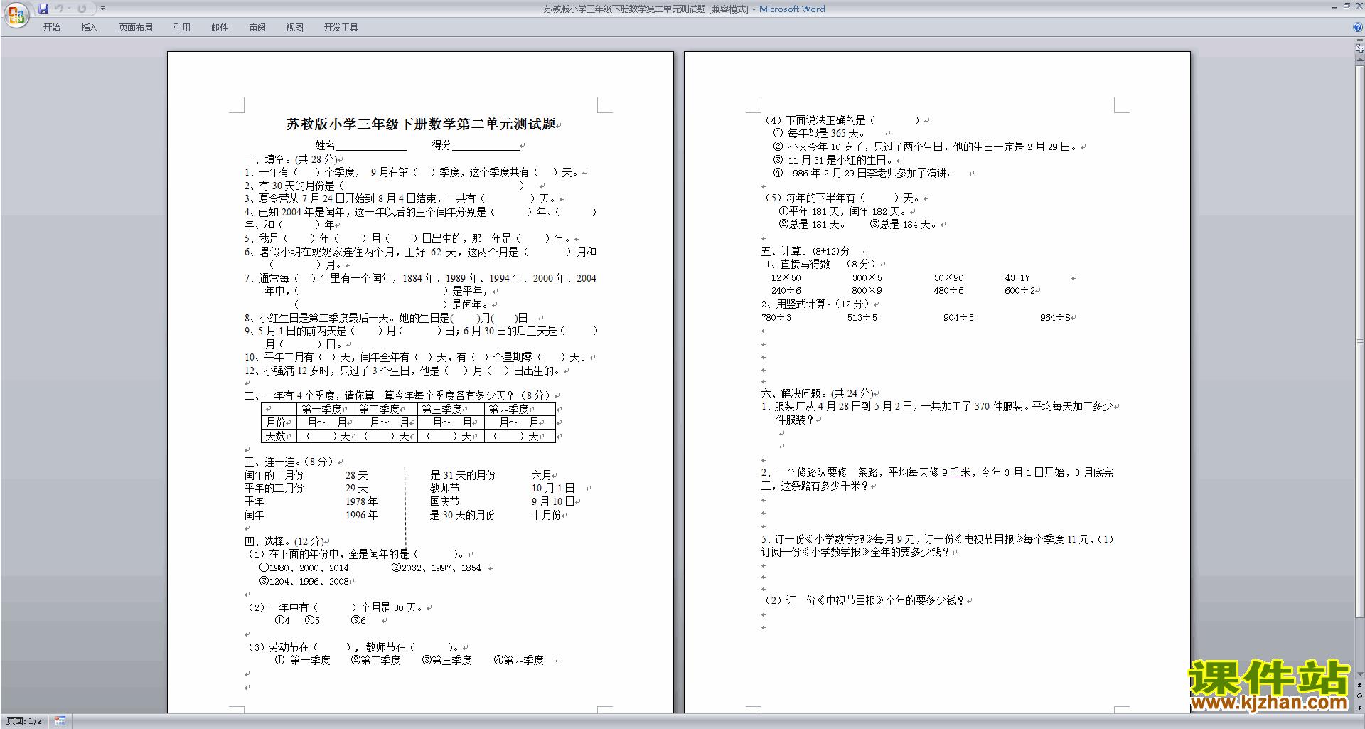Click the sentence ① 每年都是 365 天。
The image size is (1365, 729).
(818, 133)
